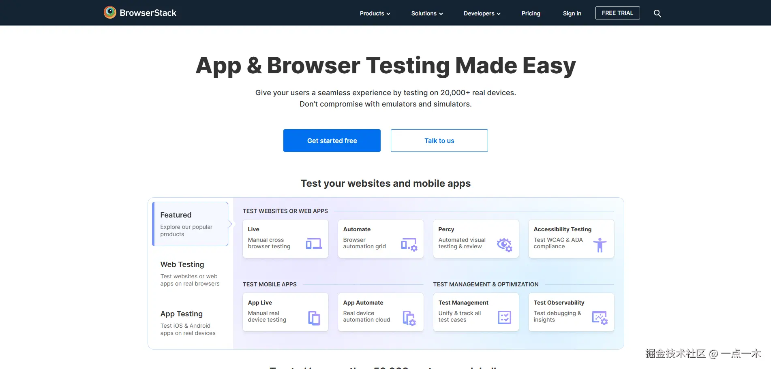
Task: Click 'Test WCAG & ADA compliance' text
Action: pos(558,243)
